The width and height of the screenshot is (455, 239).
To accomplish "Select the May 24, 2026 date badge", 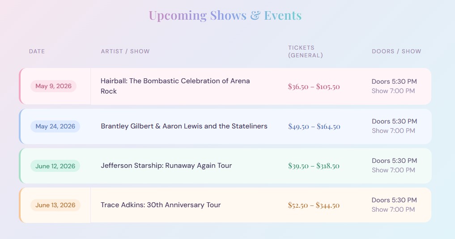I will [x=55, y=126].
